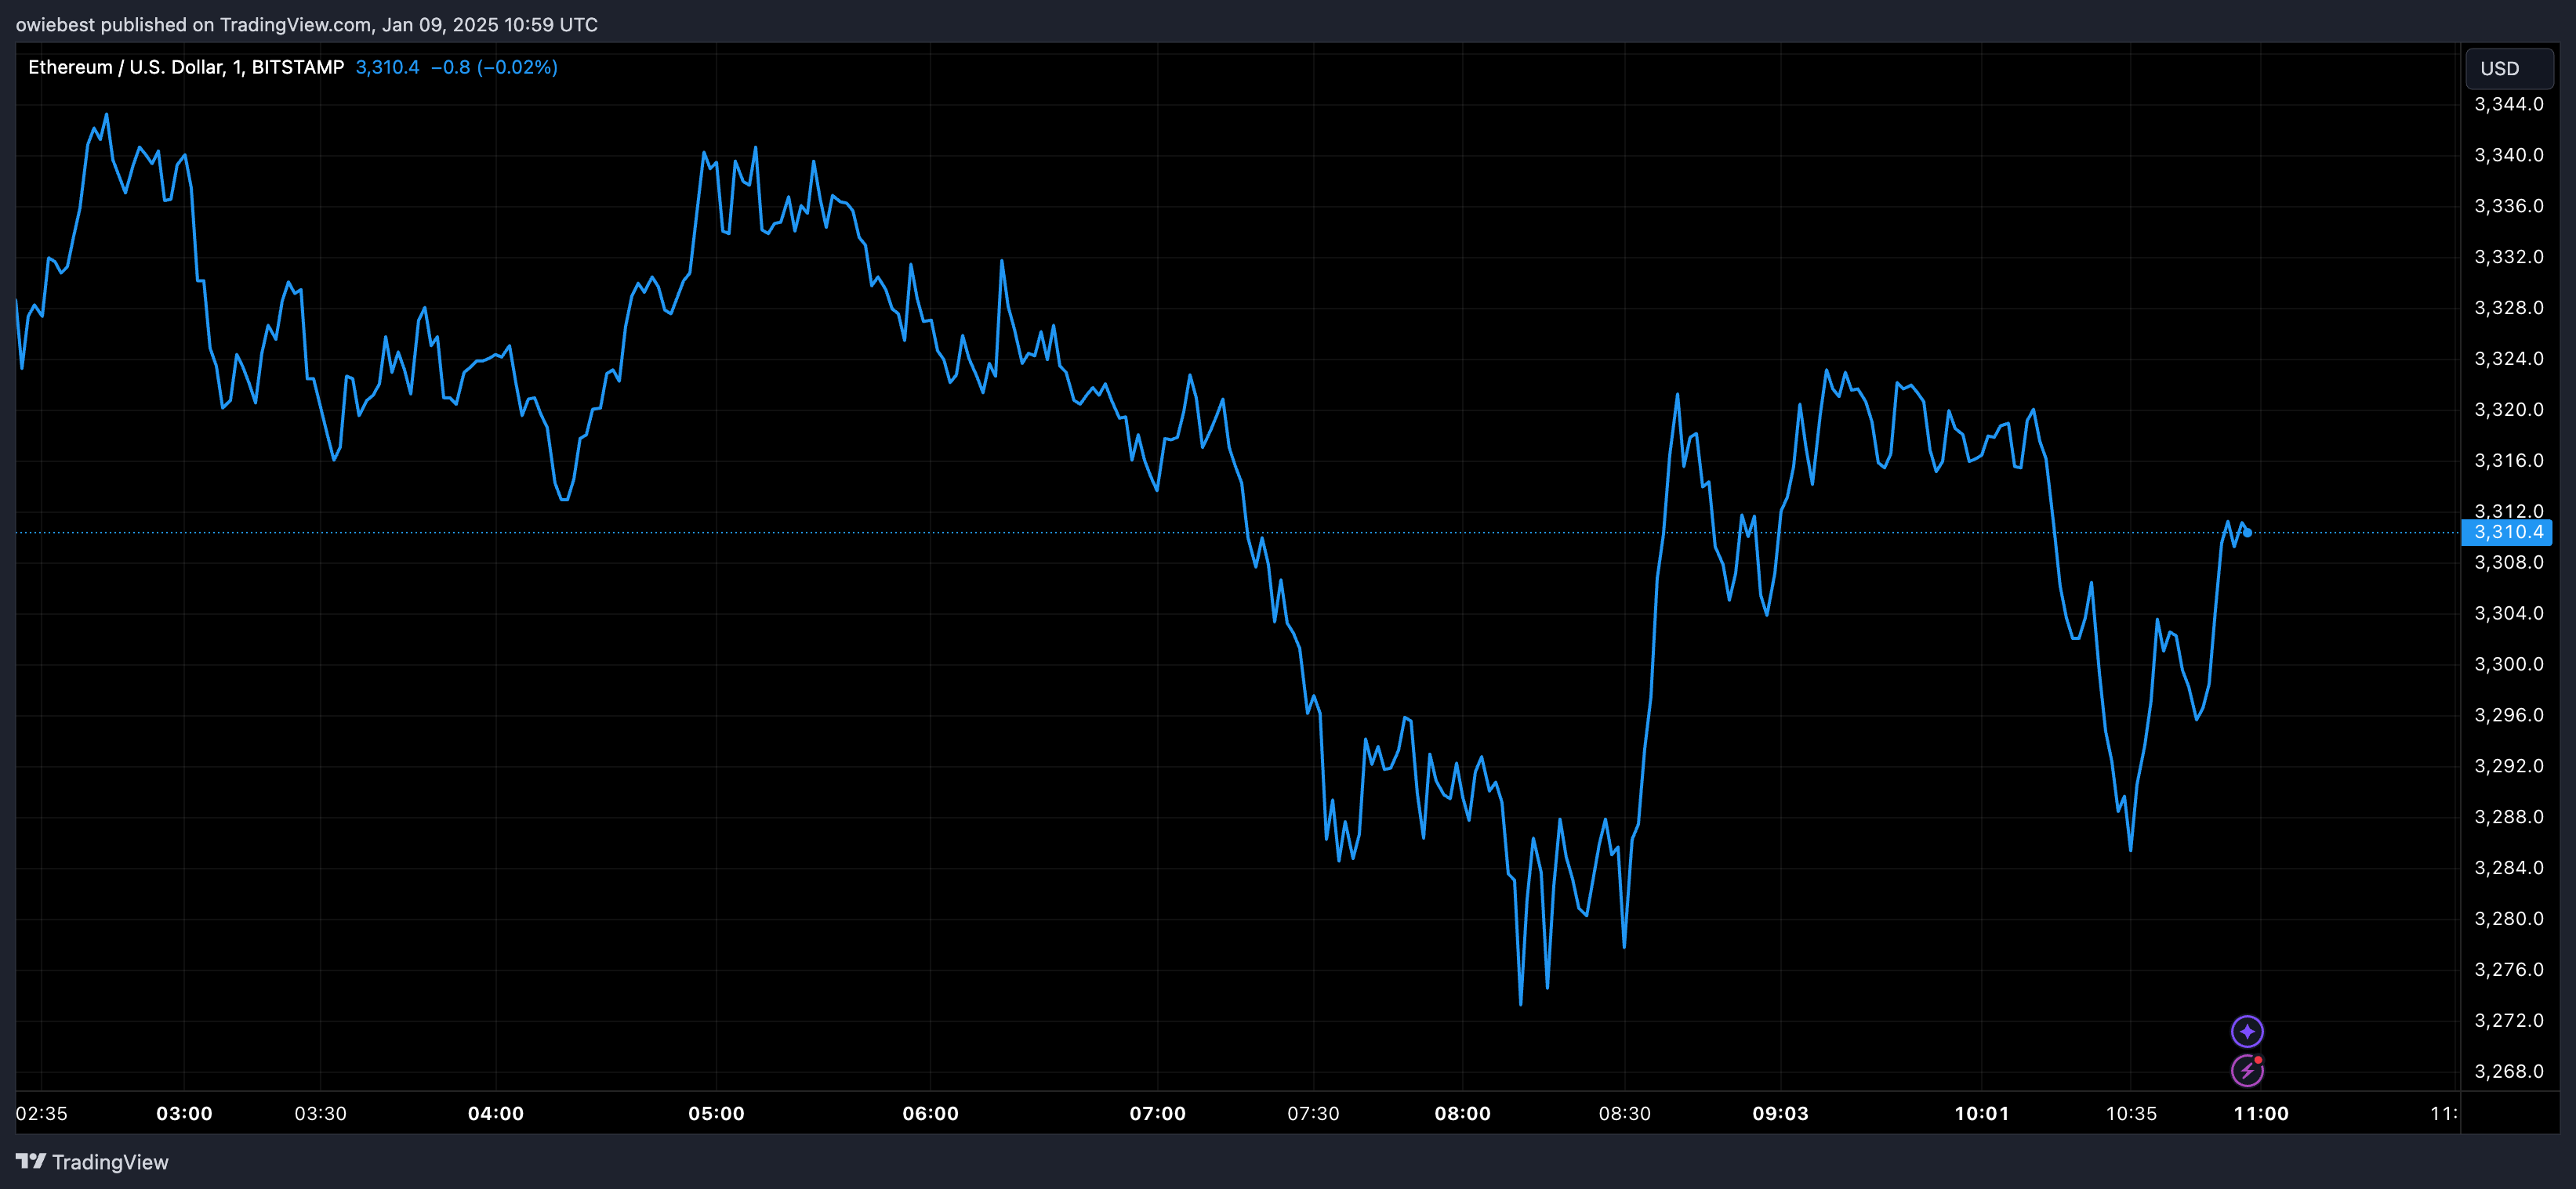
Task: Click the 03:30 time axis label
Action: pos(320,1113)
